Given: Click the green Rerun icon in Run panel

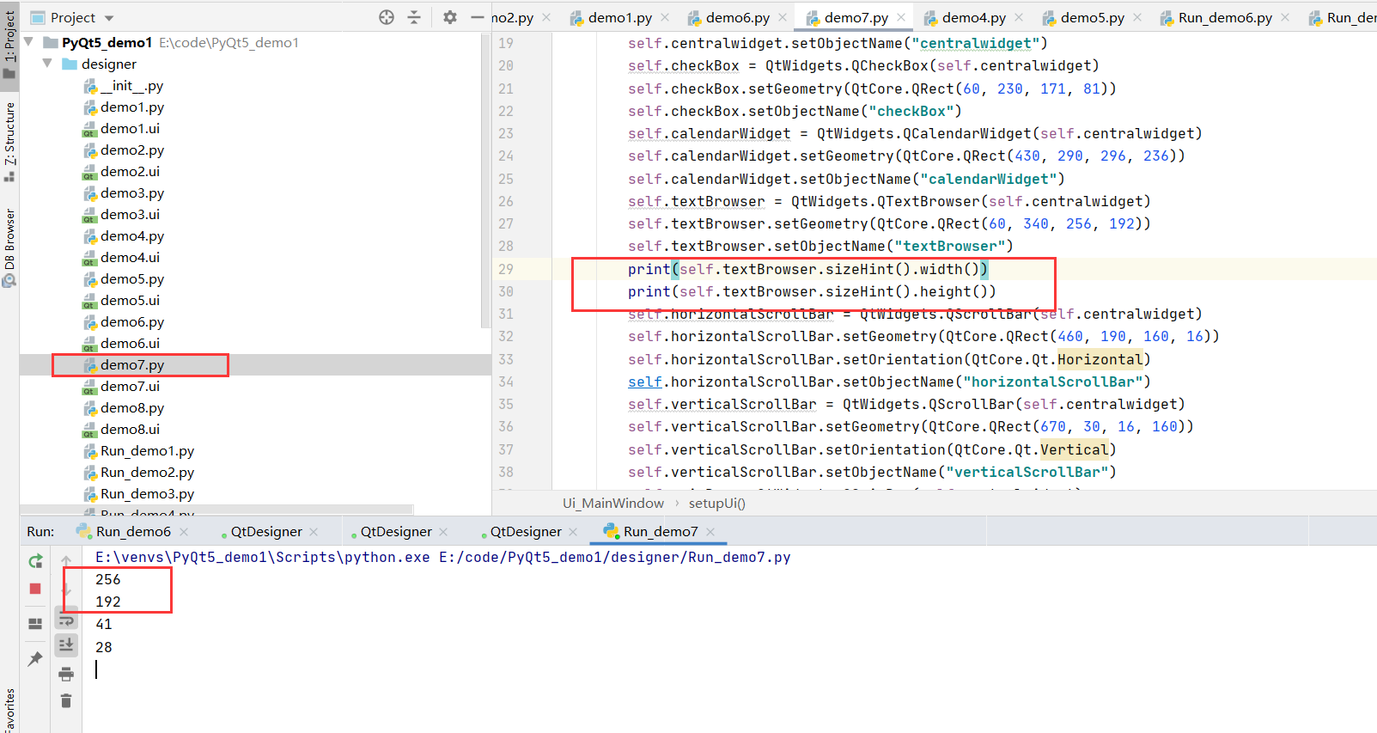Looking at the screenshot, I should pos(35,561).
